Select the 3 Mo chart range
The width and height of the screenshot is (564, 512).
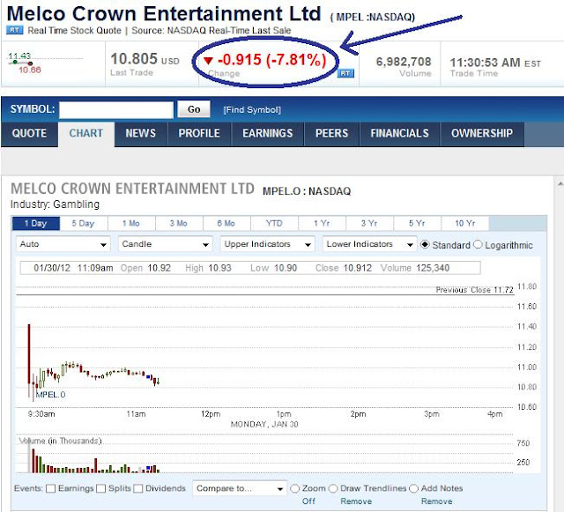(x=178, y=224)
